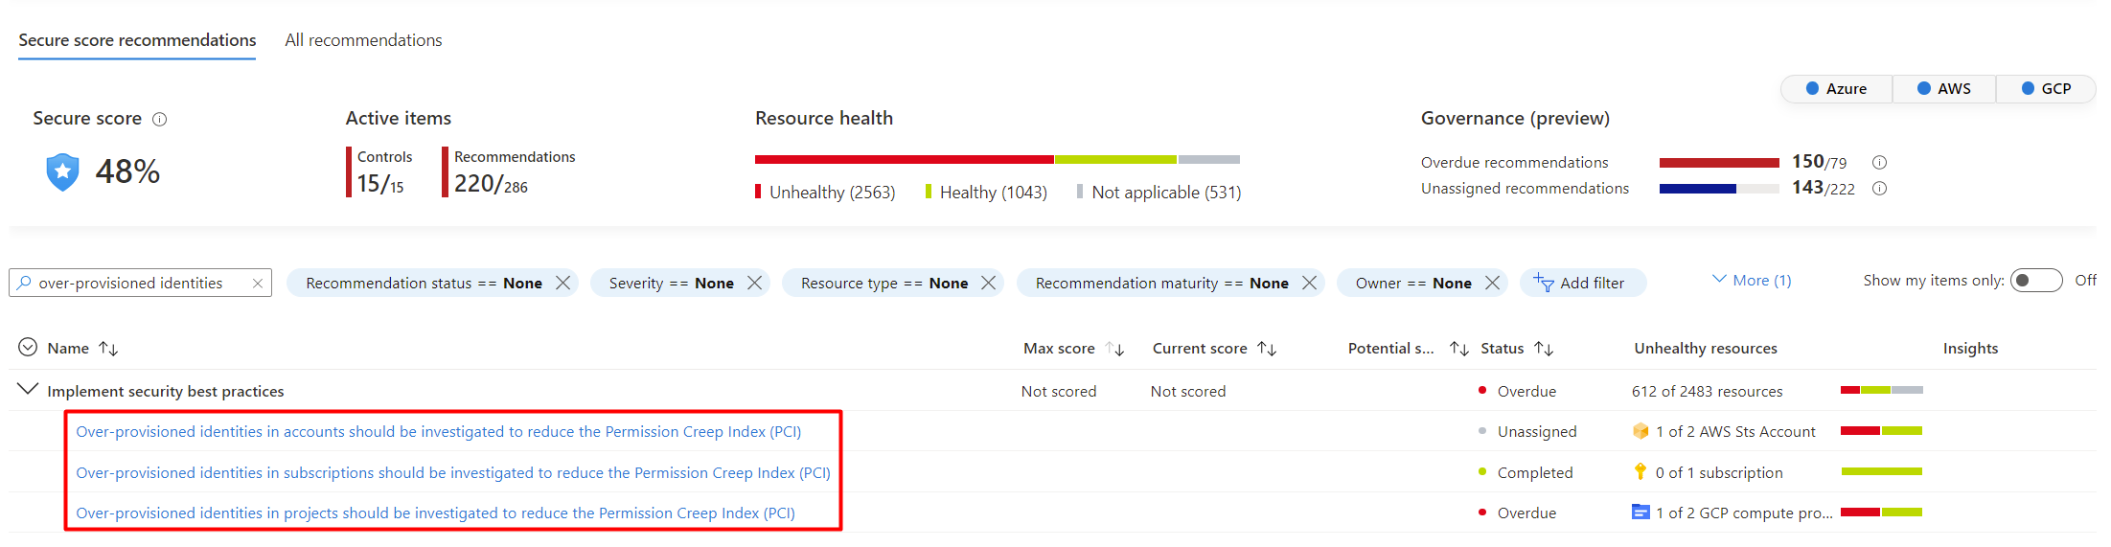Expand the More (1) filters option
The image size is (2111, 547).
coord(1752,281)
